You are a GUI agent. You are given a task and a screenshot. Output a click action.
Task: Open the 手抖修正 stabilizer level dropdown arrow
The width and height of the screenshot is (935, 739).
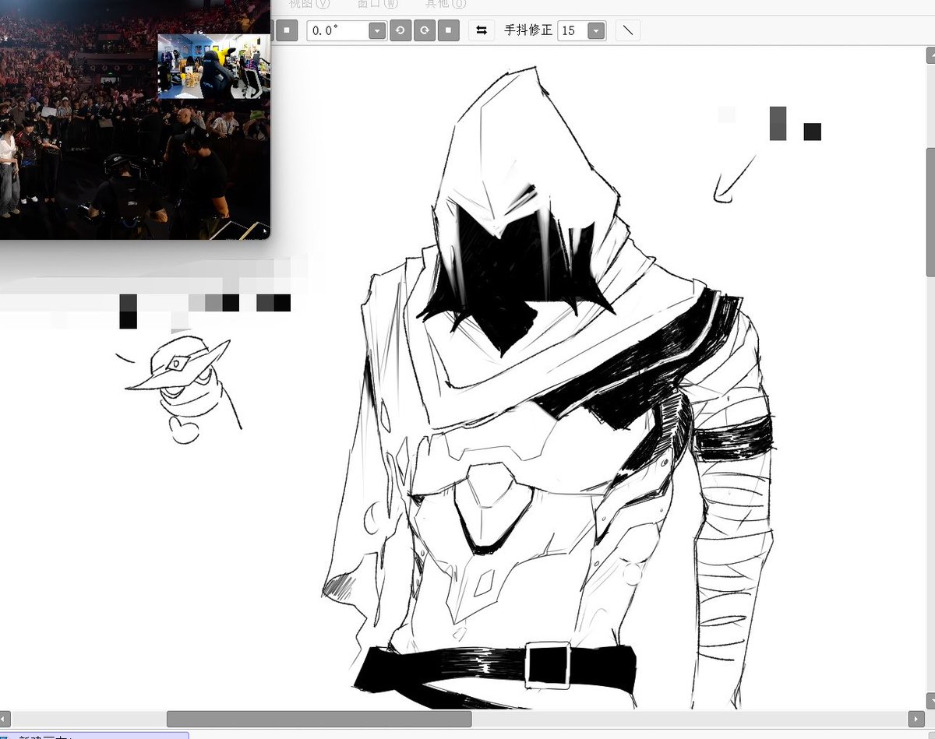tap(596, 31)
